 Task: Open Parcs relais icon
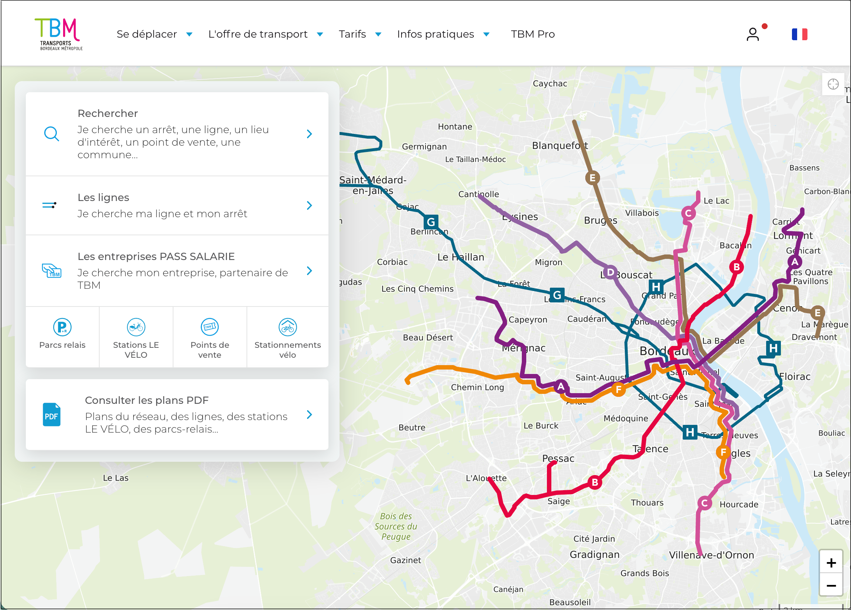(x=62, y=327)
